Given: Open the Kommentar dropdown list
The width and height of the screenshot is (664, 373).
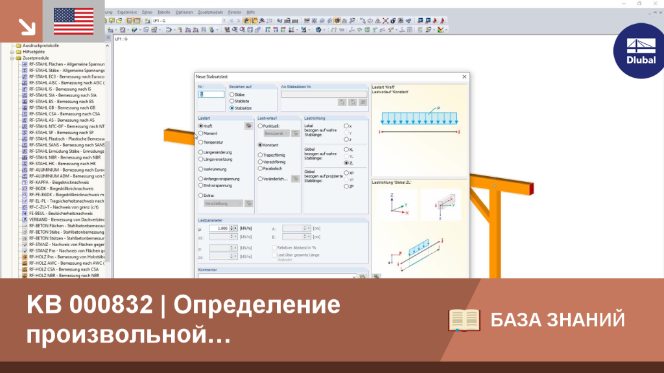Looking at the screenshot, I should pos(354,277).
